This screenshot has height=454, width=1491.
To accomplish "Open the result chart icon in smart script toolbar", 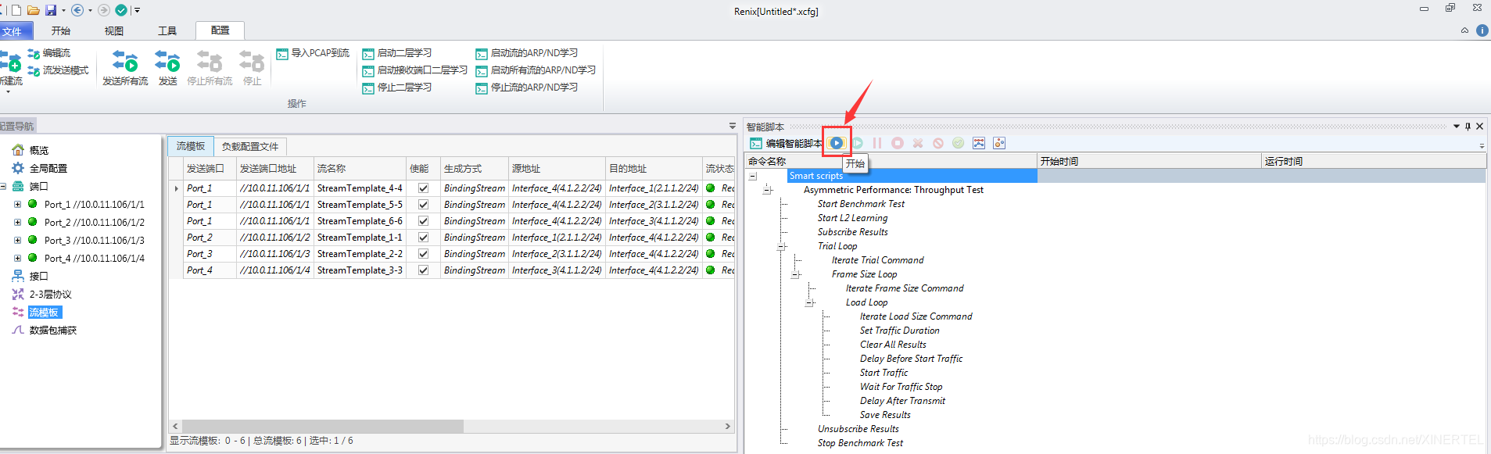I will tap(979, 143).
